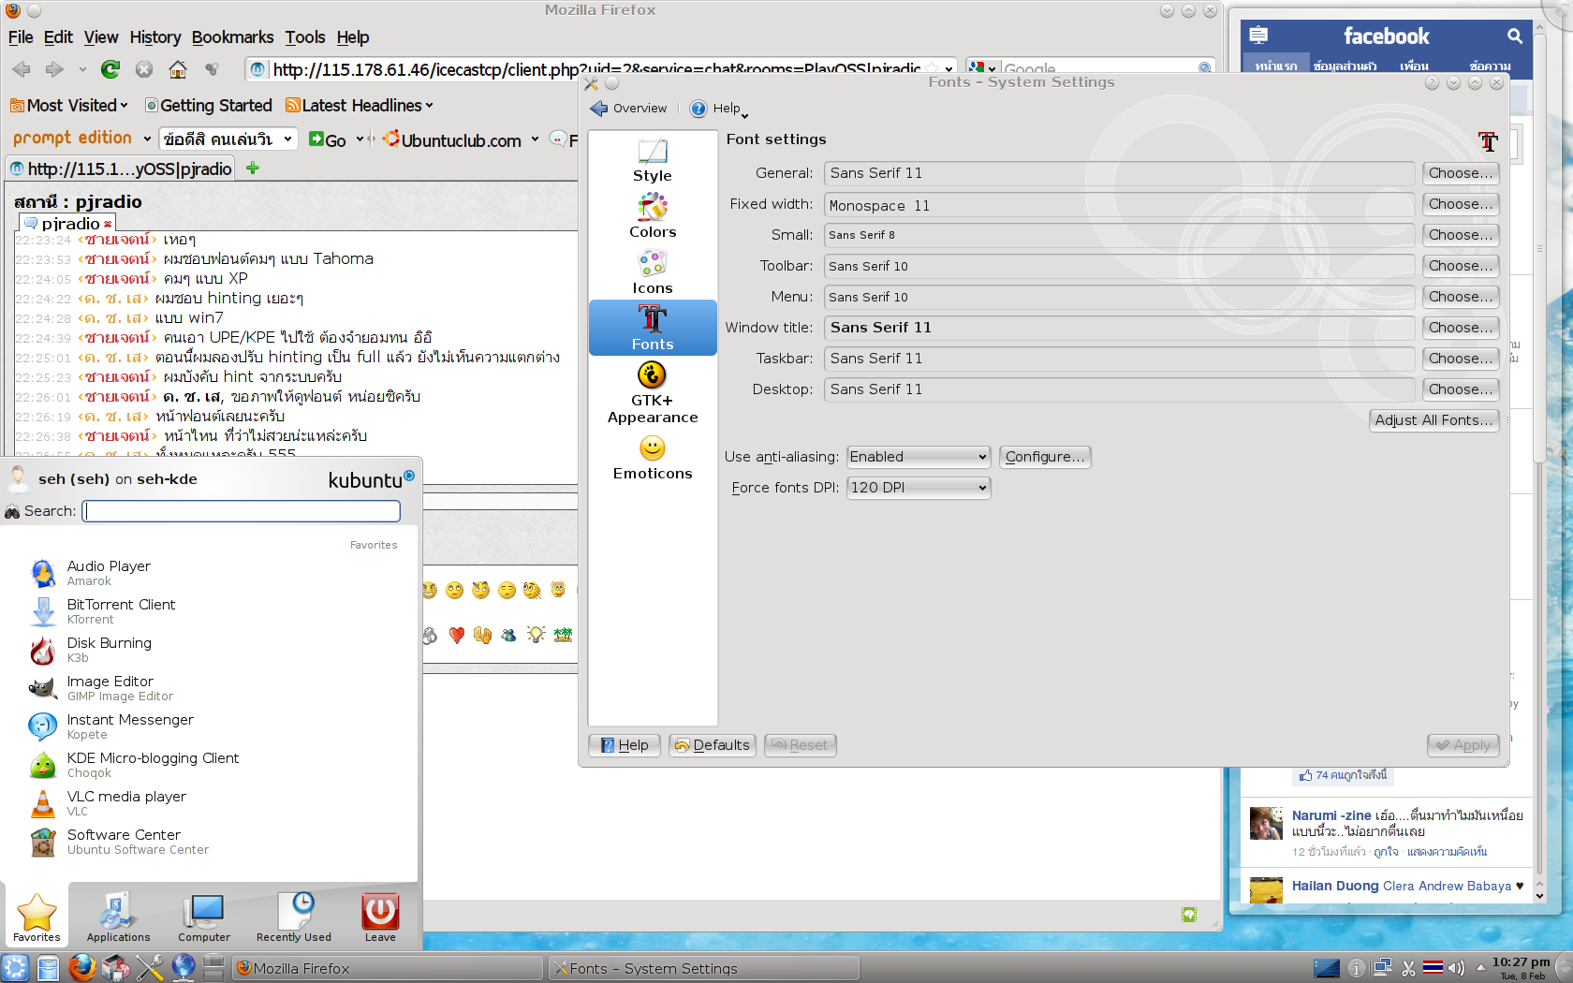Image resolution: width=1573 pixels, height=983 pixels.
Task: Launch Amarok Audio Player from Favorites
Action: pyautogui.click(x=211, y=573)
